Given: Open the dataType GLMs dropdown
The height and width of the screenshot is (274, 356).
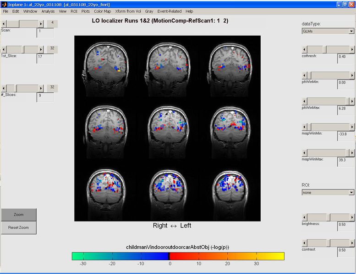Looking at the screenshot, I should pos(328,31).
